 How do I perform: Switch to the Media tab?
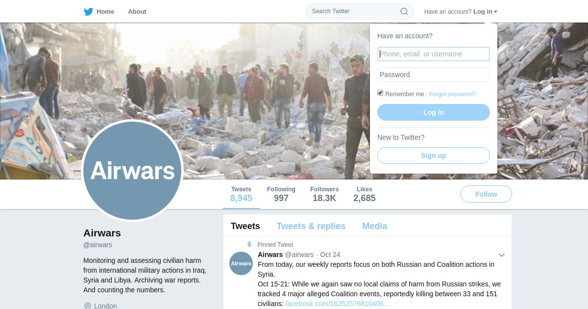[x=374, y=226]
